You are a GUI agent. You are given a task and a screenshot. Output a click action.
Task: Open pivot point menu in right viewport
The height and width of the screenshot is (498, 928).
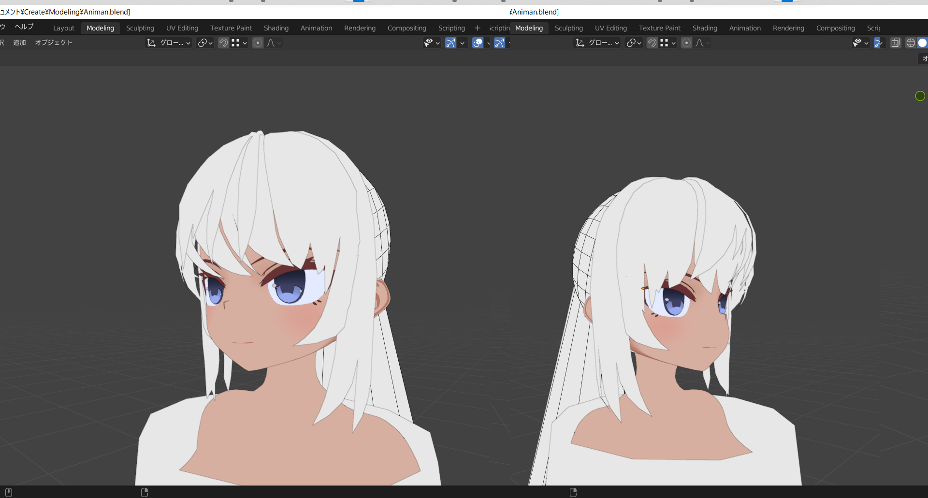pos(634,43)
